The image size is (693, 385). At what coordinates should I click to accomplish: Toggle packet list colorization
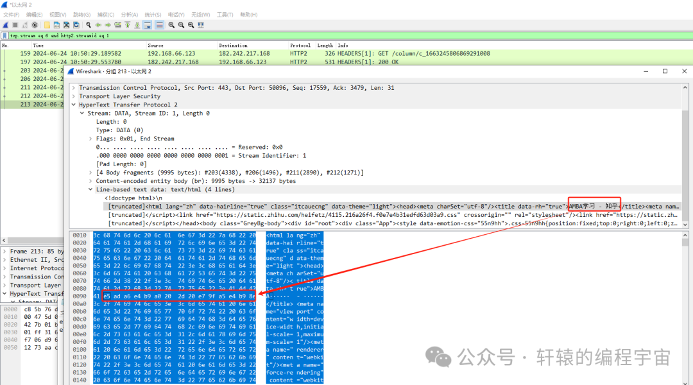[159, 25]
